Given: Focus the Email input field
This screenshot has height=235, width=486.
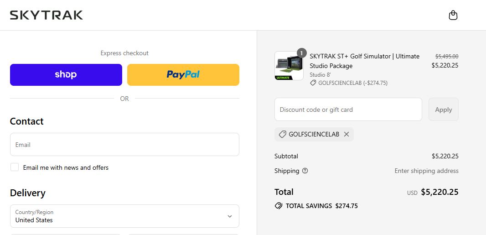Looking at the screenshot, I should click(124, 145).
